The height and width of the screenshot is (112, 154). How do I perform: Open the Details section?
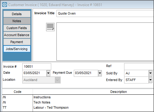[x=17, y=14]
